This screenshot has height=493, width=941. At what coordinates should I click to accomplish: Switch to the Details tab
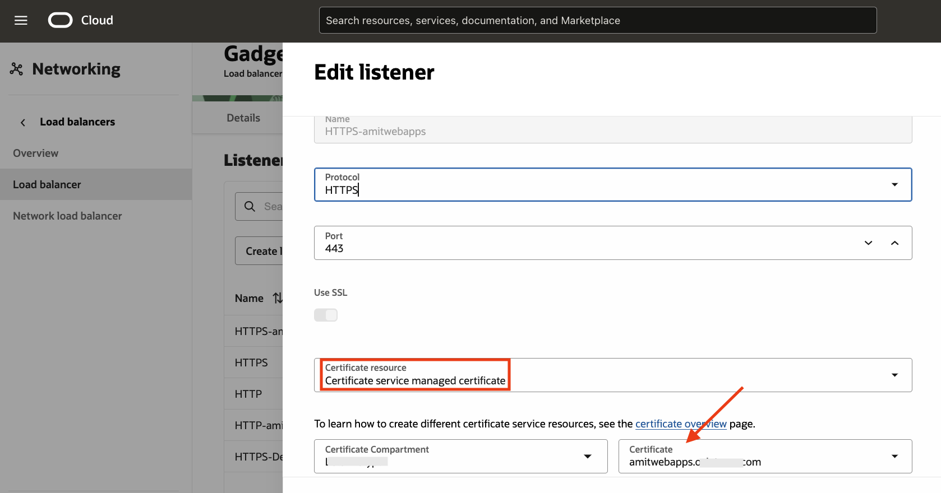(243, 118)
